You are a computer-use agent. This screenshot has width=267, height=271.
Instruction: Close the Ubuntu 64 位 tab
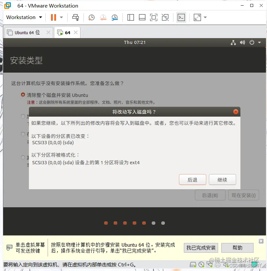click(48, 33)
